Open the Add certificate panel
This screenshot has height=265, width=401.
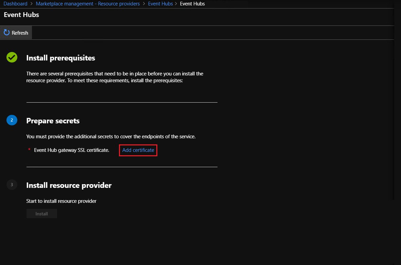click(138, 150)
